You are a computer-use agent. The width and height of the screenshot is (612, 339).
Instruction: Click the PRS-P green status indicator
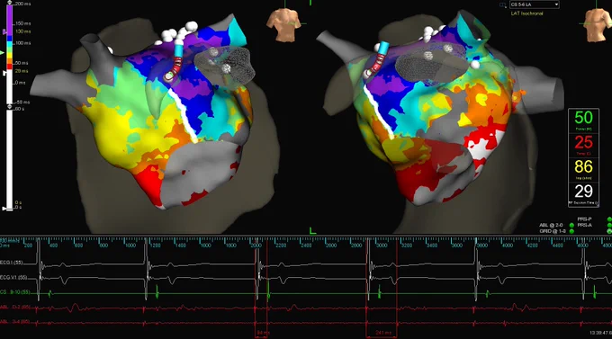(609, 219)
